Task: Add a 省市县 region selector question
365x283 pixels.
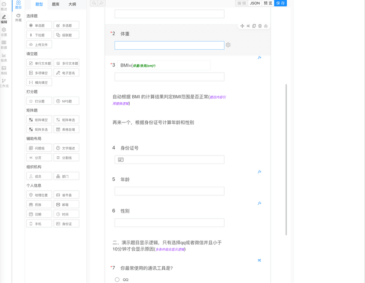Action: [x=66, y=195]
